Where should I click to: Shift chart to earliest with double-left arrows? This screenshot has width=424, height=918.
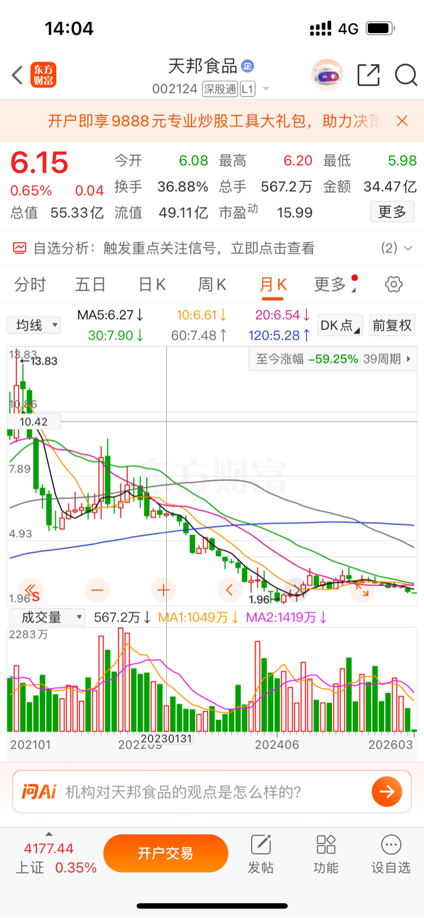31,590
